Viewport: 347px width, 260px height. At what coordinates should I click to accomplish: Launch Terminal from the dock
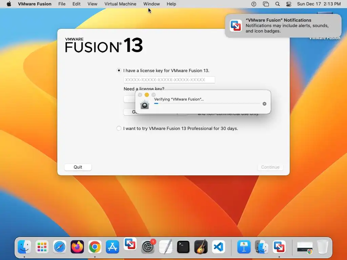coord(183,247)
